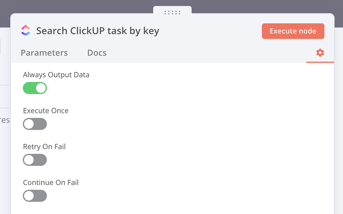This screenshot has width=343, height=214.
Task: Toggle Always Output Data off then verify color
Action: [35, 88]
